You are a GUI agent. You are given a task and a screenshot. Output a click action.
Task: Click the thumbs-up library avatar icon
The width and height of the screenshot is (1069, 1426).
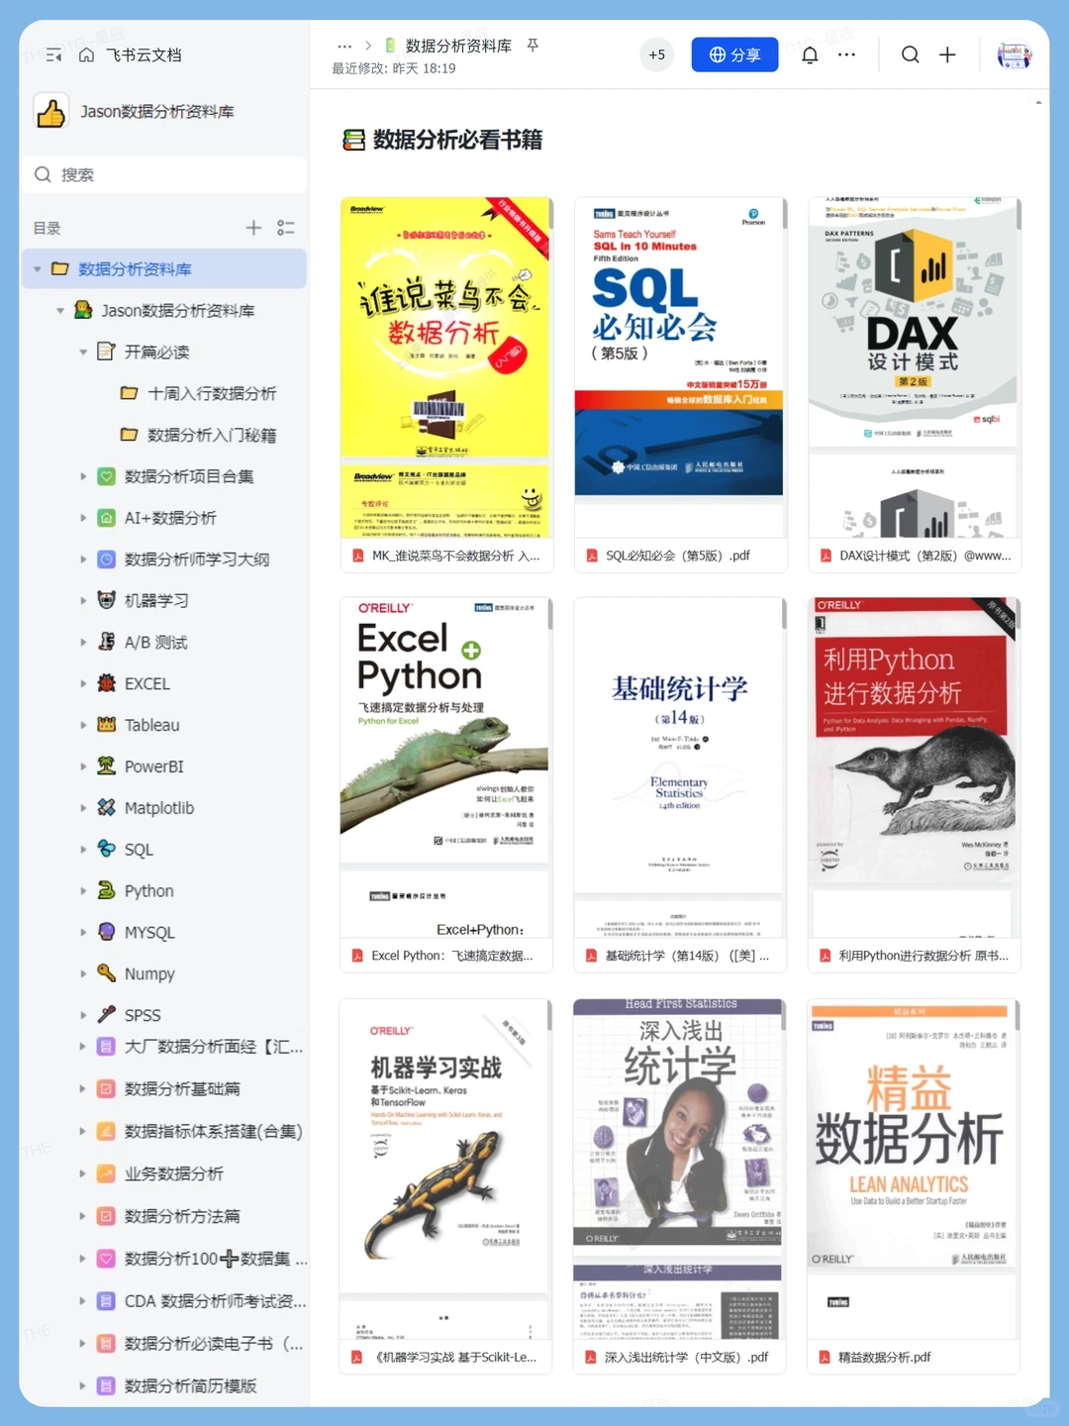point(51,112)
